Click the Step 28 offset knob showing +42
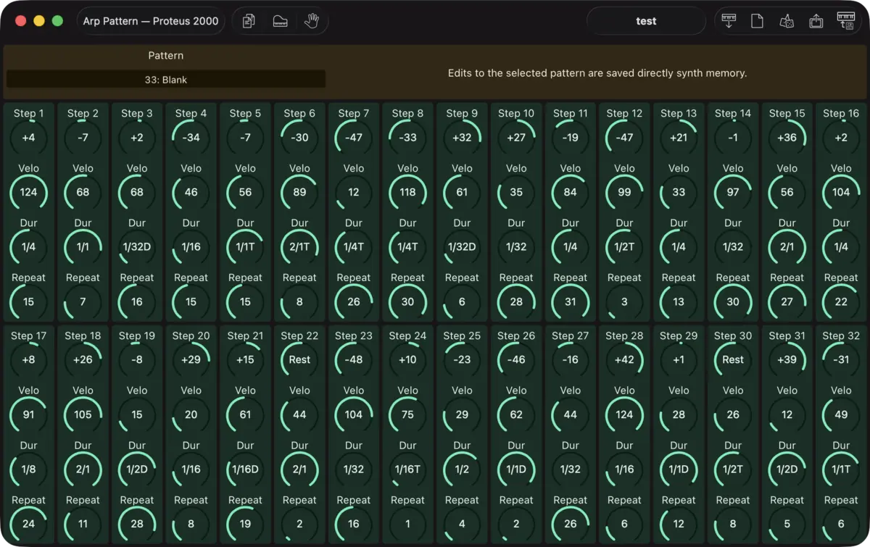Viewport: 870px width, 547px height. tap(624, 360)
